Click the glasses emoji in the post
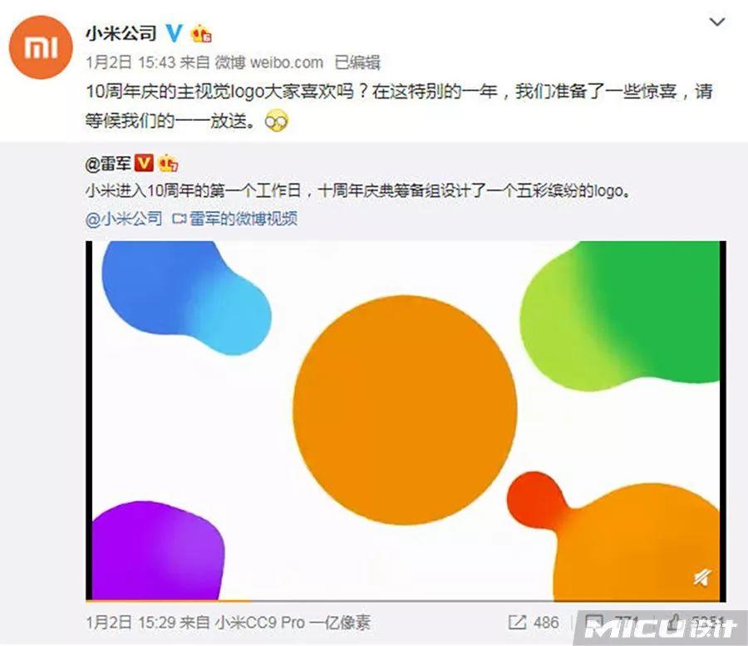This screenshot has height=646, width=748. (x=276, y=121)
